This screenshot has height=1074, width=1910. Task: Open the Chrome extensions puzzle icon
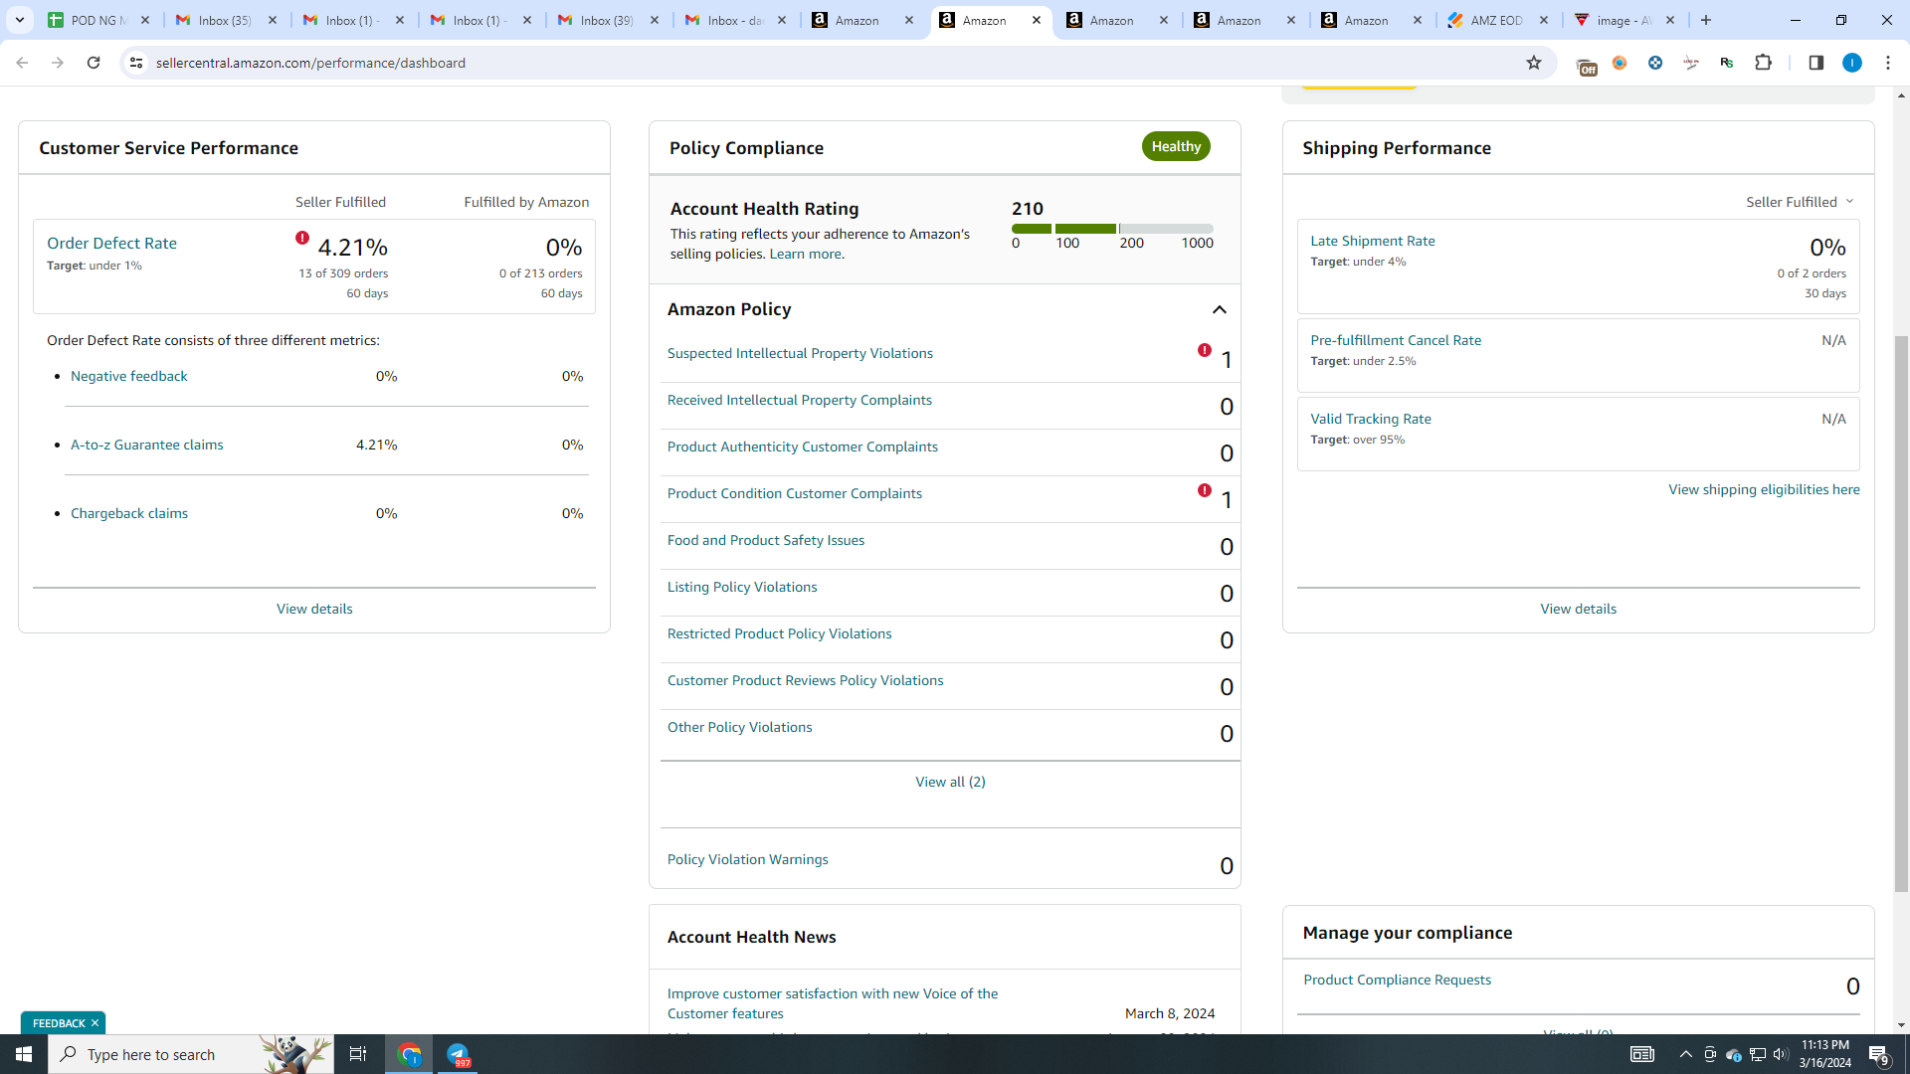tap(1764, 63)
